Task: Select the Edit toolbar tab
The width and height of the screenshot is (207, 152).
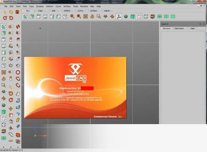Action: pyautogui.click(x=54, y=11)
